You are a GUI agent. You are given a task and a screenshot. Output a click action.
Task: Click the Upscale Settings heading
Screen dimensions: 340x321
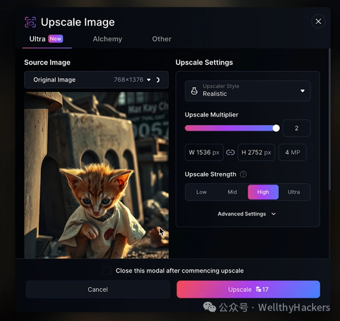click(204, 63)
